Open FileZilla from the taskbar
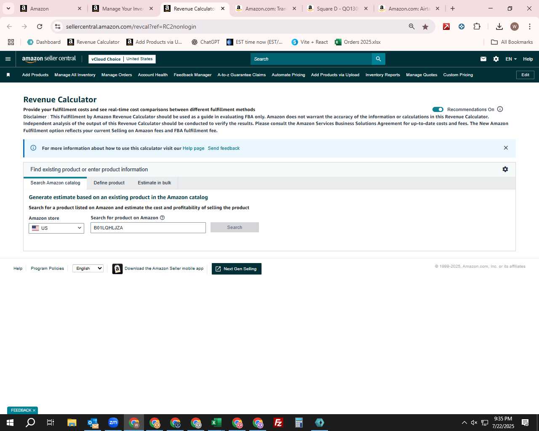539x431 pixels. pos(278,423)
